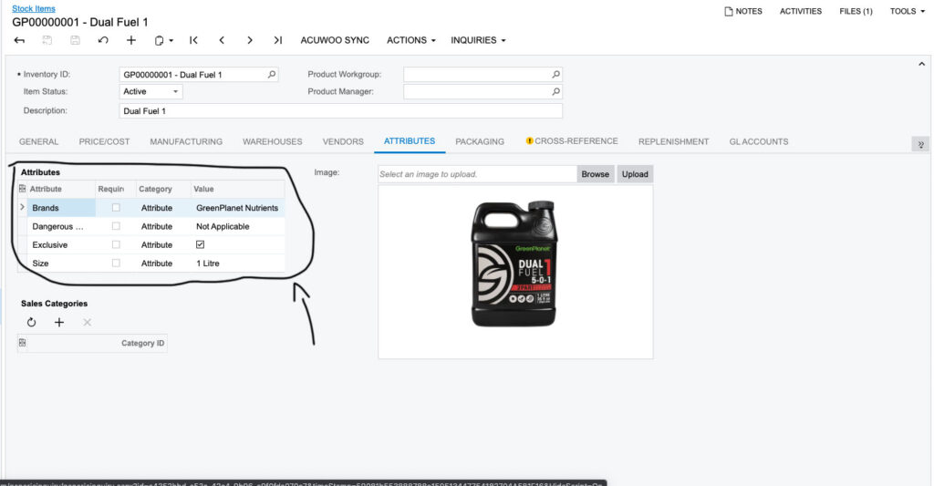Go back using the left arrow icon
Viewport: 934px width, 486px height.
point(20,40)
